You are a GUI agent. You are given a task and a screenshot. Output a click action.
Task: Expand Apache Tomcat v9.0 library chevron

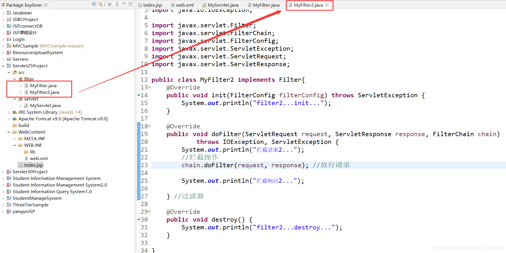pyautogui.click(x=9, y=119)
